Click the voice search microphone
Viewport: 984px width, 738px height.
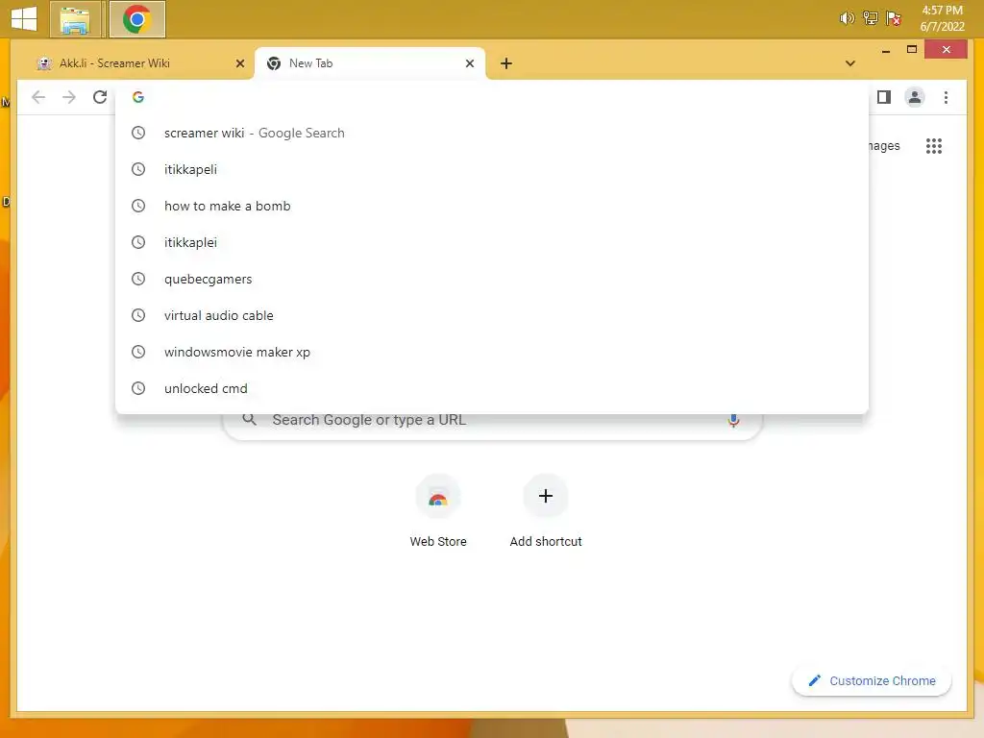click(x=733, y=420)
